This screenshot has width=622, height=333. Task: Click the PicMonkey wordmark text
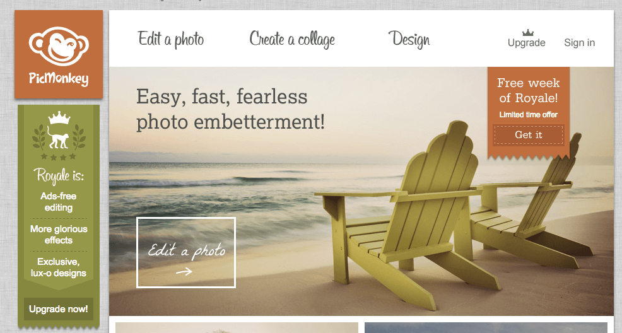(59, 78)
